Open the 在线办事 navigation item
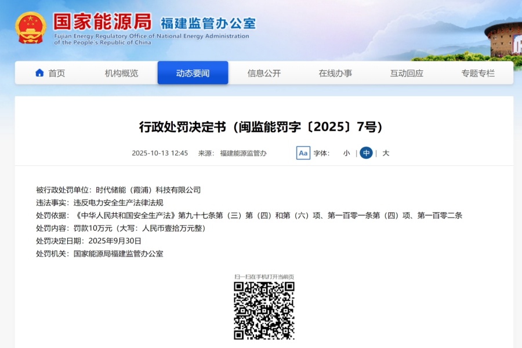The height and width of the screenshot is (348, 522). point(335,73)
